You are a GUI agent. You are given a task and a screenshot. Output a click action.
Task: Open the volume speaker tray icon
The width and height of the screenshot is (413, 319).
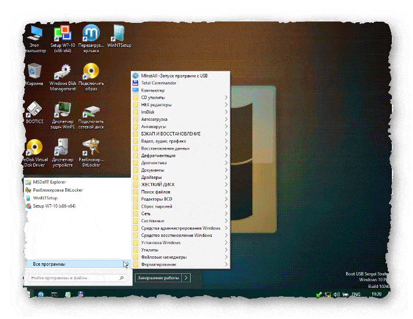click(336, 294)
